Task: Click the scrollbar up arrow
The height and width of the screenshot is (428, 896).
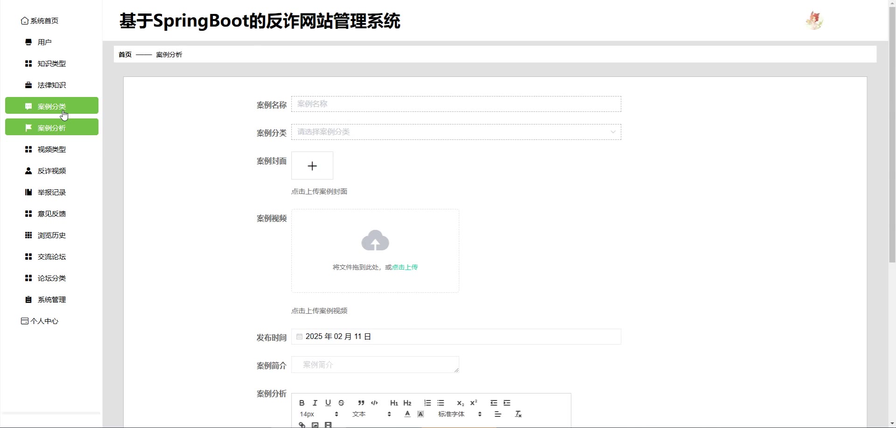Action: point(892,4)
